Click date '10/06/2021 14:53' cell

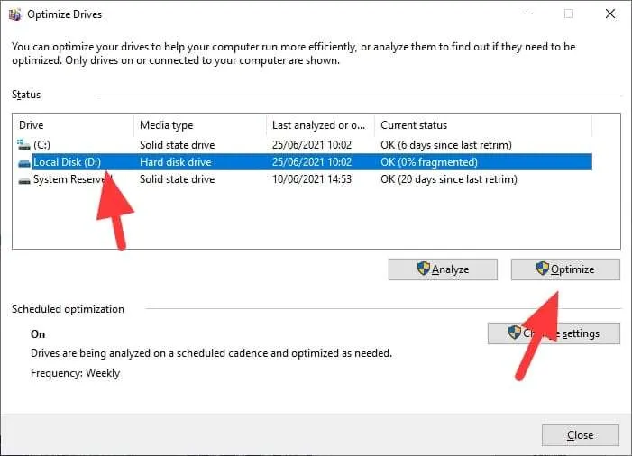312,179
